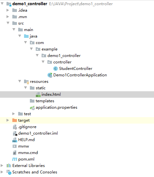
Task: Expand External Libraries node
Action: [2, 166]
